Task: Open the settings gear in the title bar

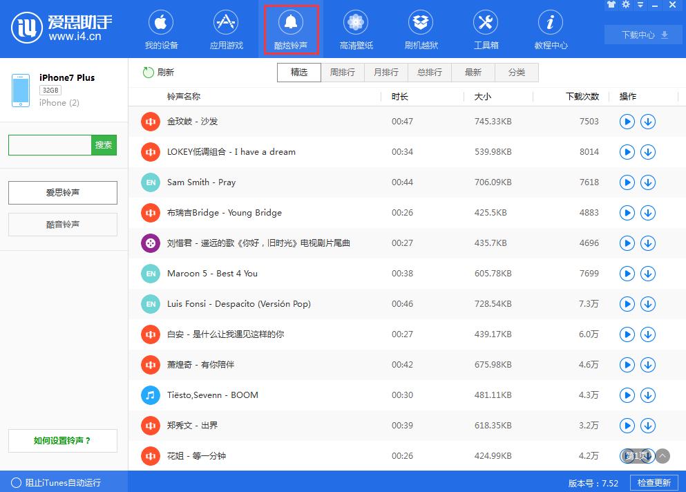Action: 625,5
